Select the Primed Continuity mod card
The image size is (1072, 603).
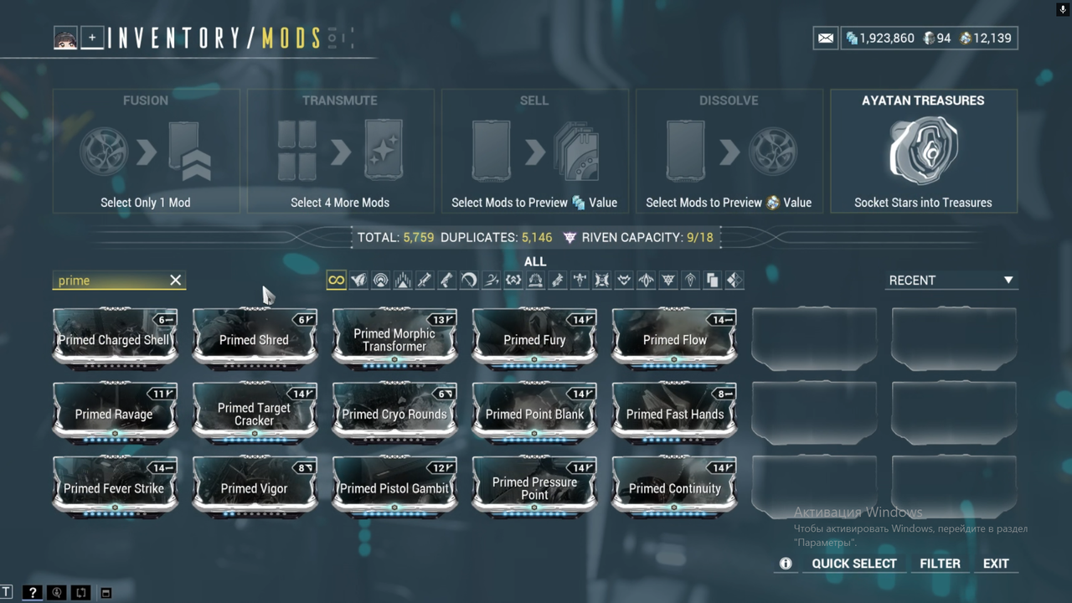[x=674, y=487]
